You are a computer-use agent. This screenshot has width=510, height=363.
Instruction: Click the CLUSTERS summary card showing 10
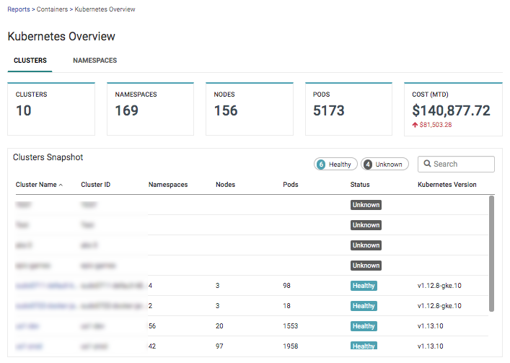(x=51, y=109)
